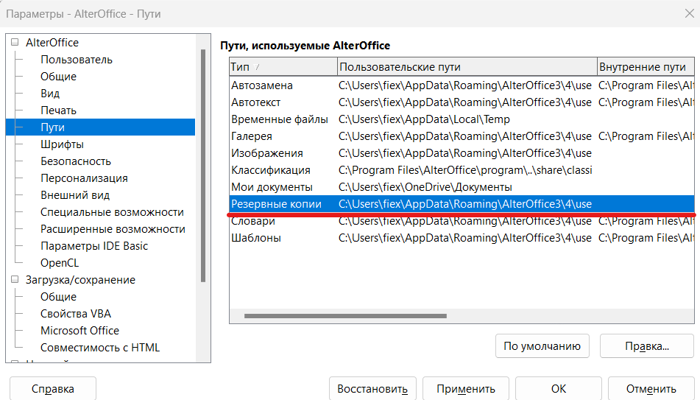Select the Шаблоны path row
The height and width of the screenshot is (400, 700).
(x=256, y=238)
